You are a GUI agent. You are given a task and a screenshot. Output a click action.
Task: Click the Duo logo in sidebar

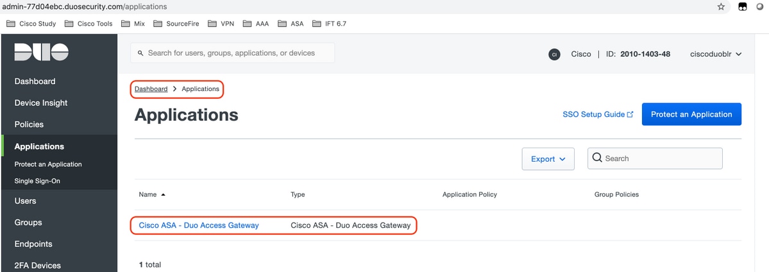(41, 51)
